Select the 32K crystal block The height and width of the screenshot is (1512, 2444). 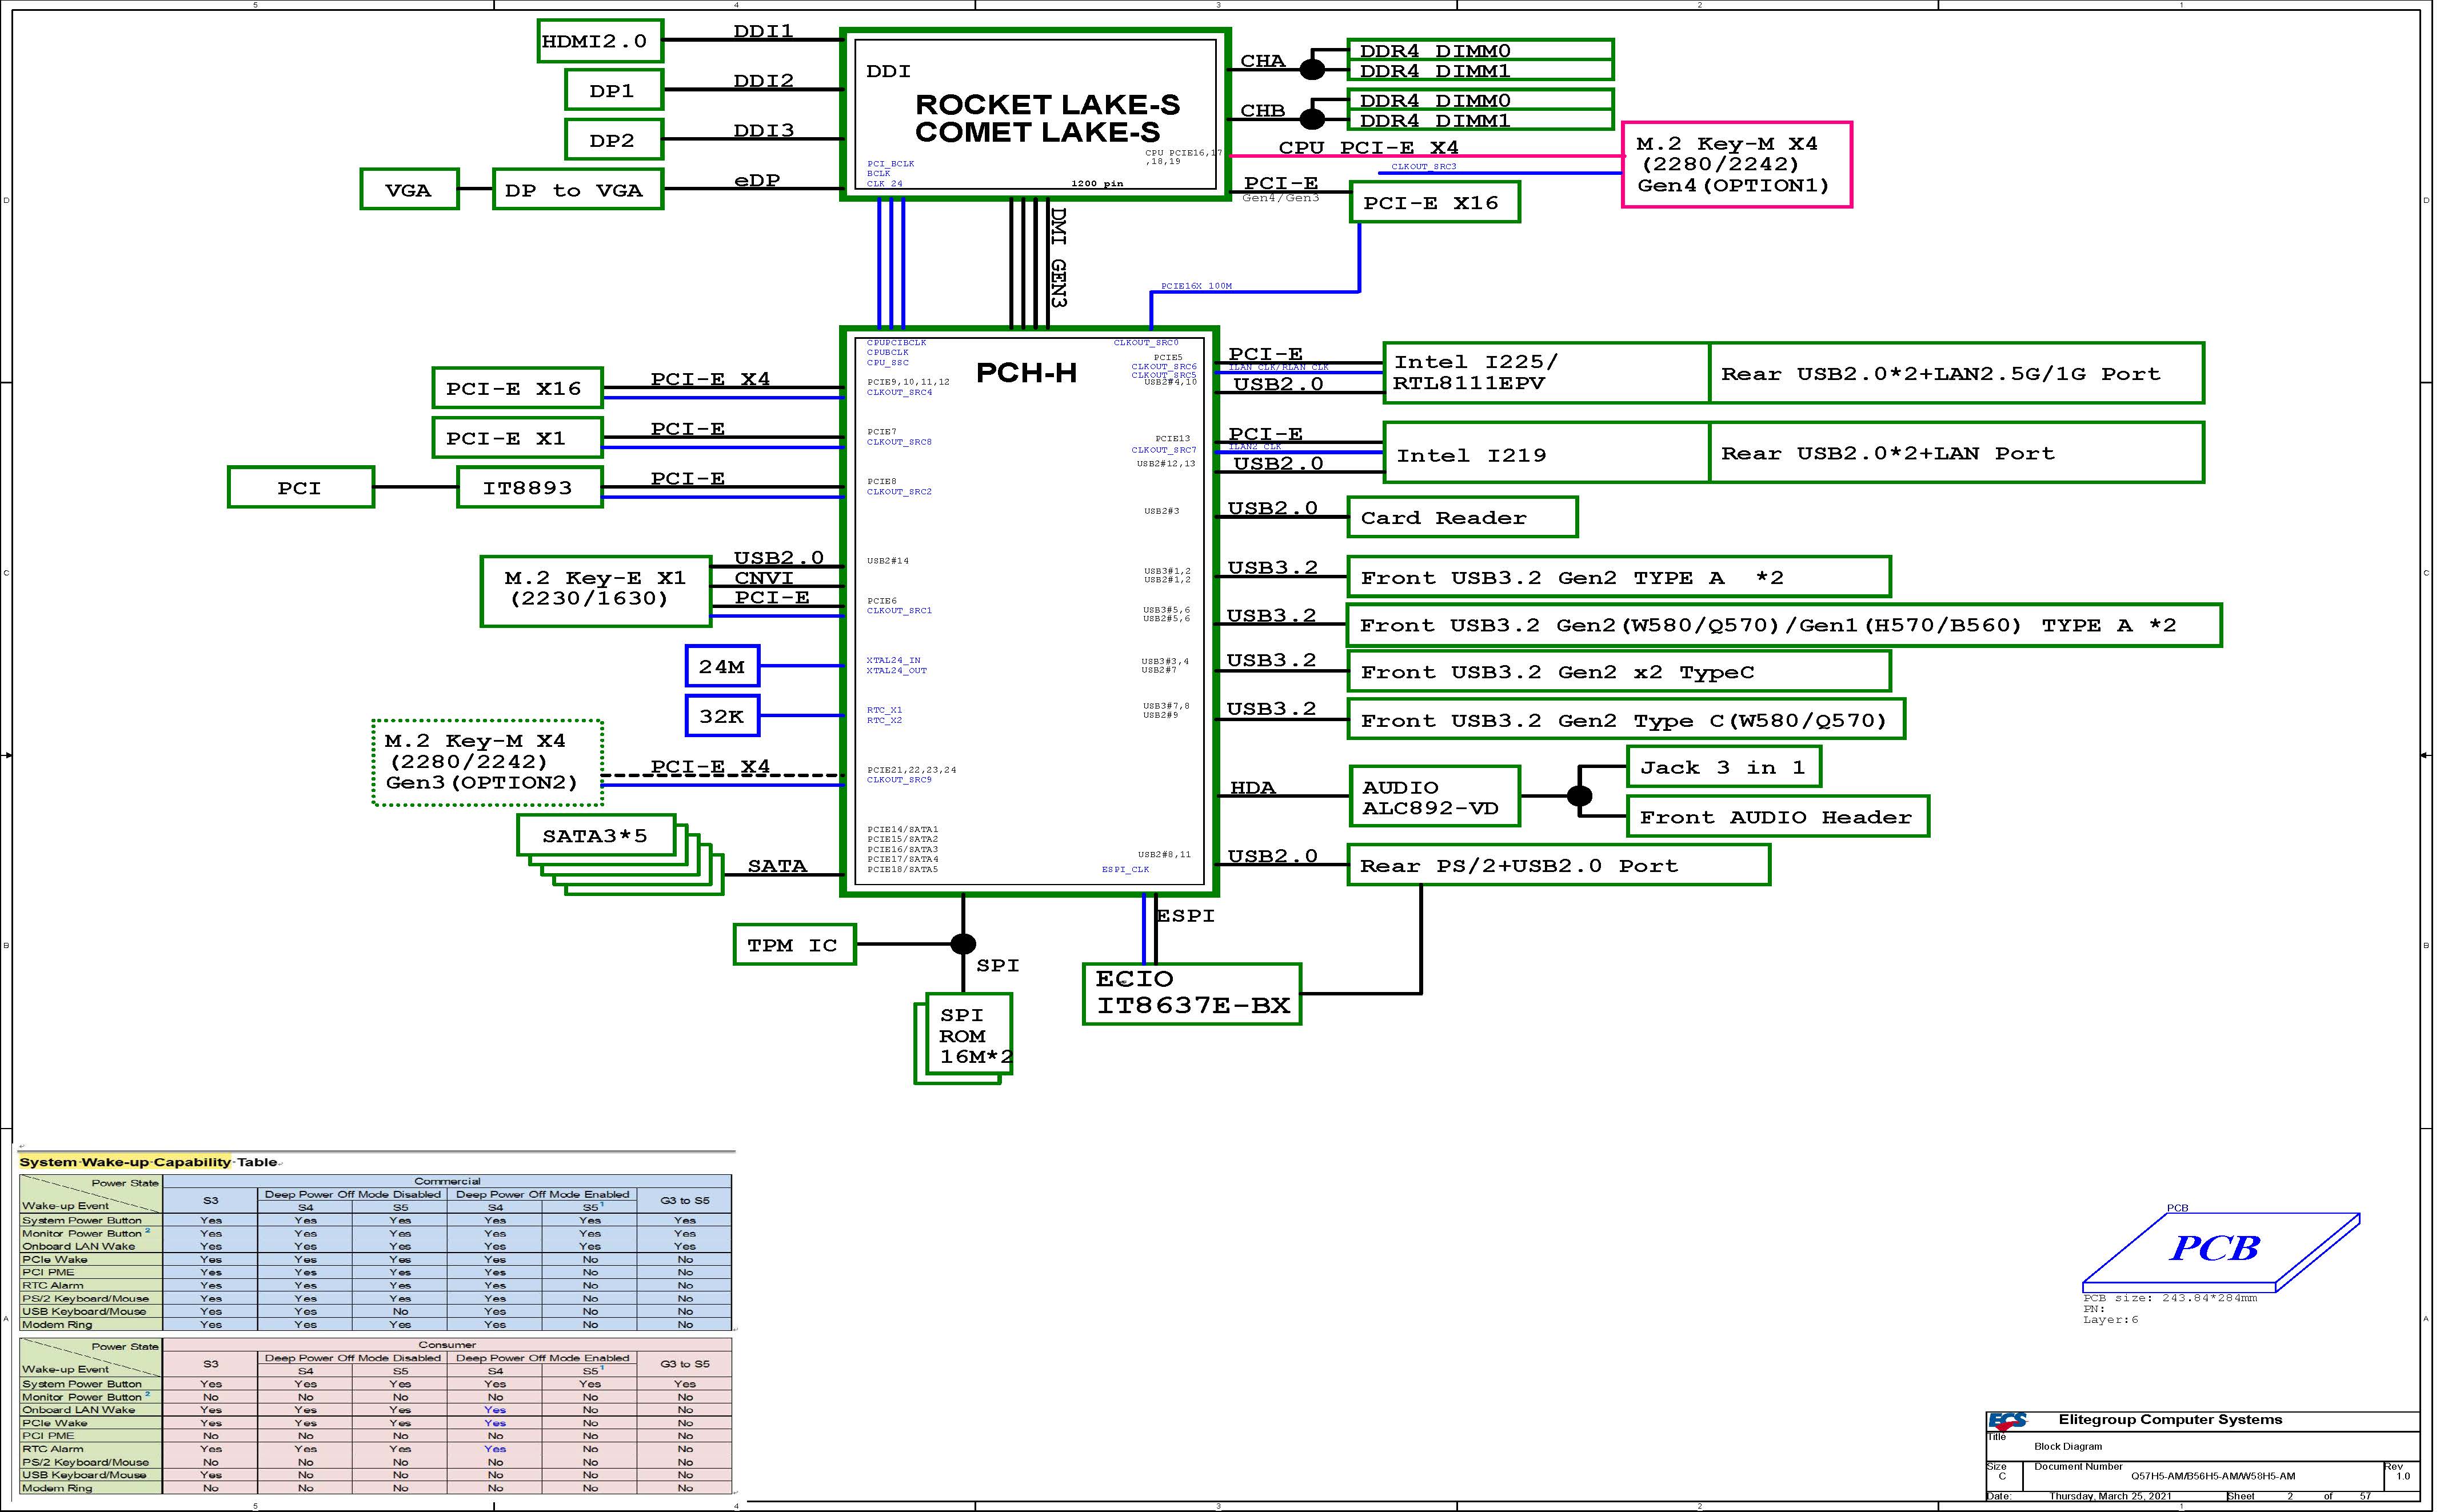tap(722, 716)
